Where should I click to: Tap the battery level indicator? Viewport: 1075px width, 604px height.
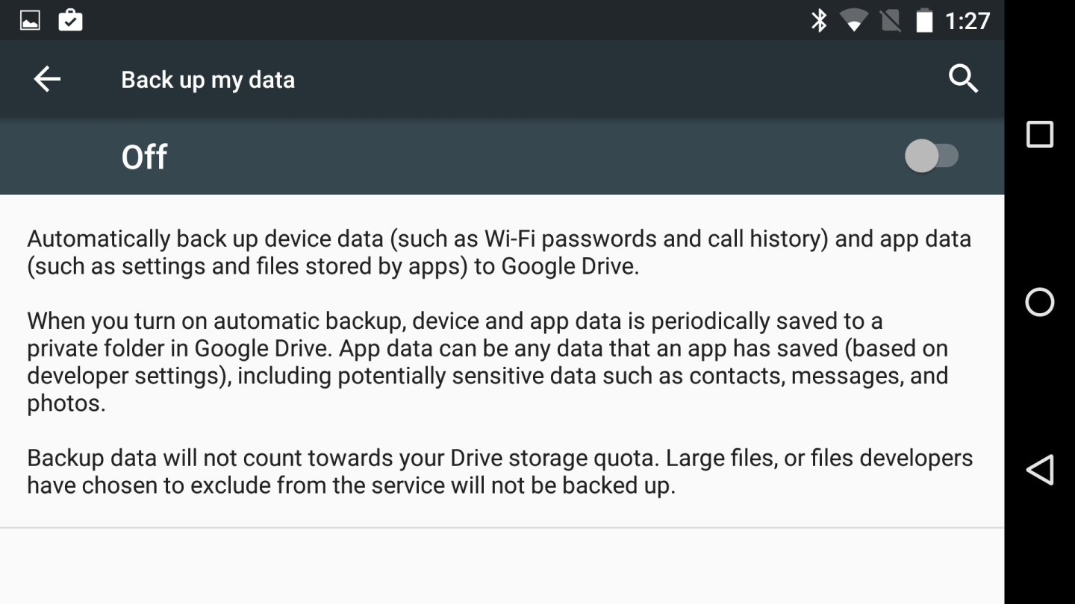[x=924, y=21]
